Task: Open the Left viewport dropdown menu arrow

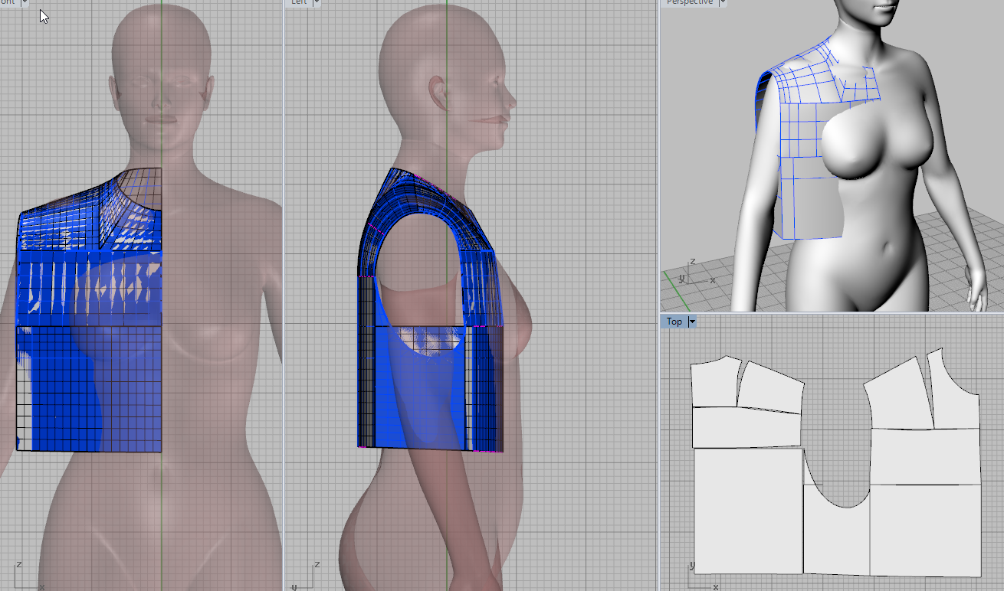Action: point(317,2)
